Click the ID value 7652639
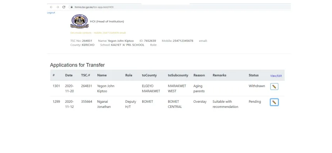 [150, 41]
